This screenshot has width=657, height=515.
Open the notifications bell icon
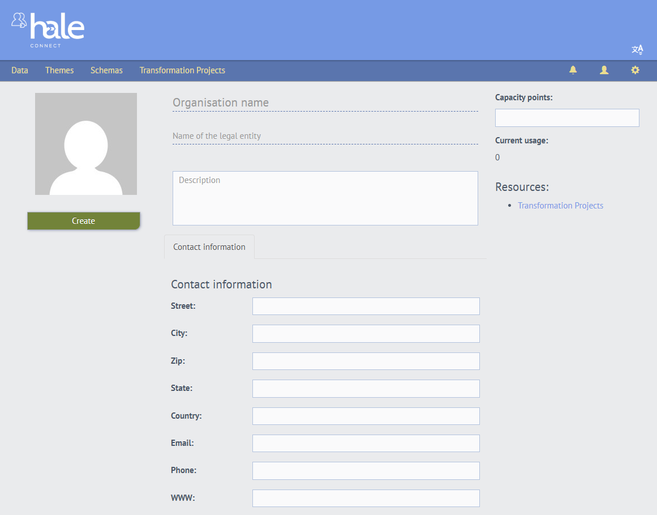pyautogui.click(x=573, y=70)
